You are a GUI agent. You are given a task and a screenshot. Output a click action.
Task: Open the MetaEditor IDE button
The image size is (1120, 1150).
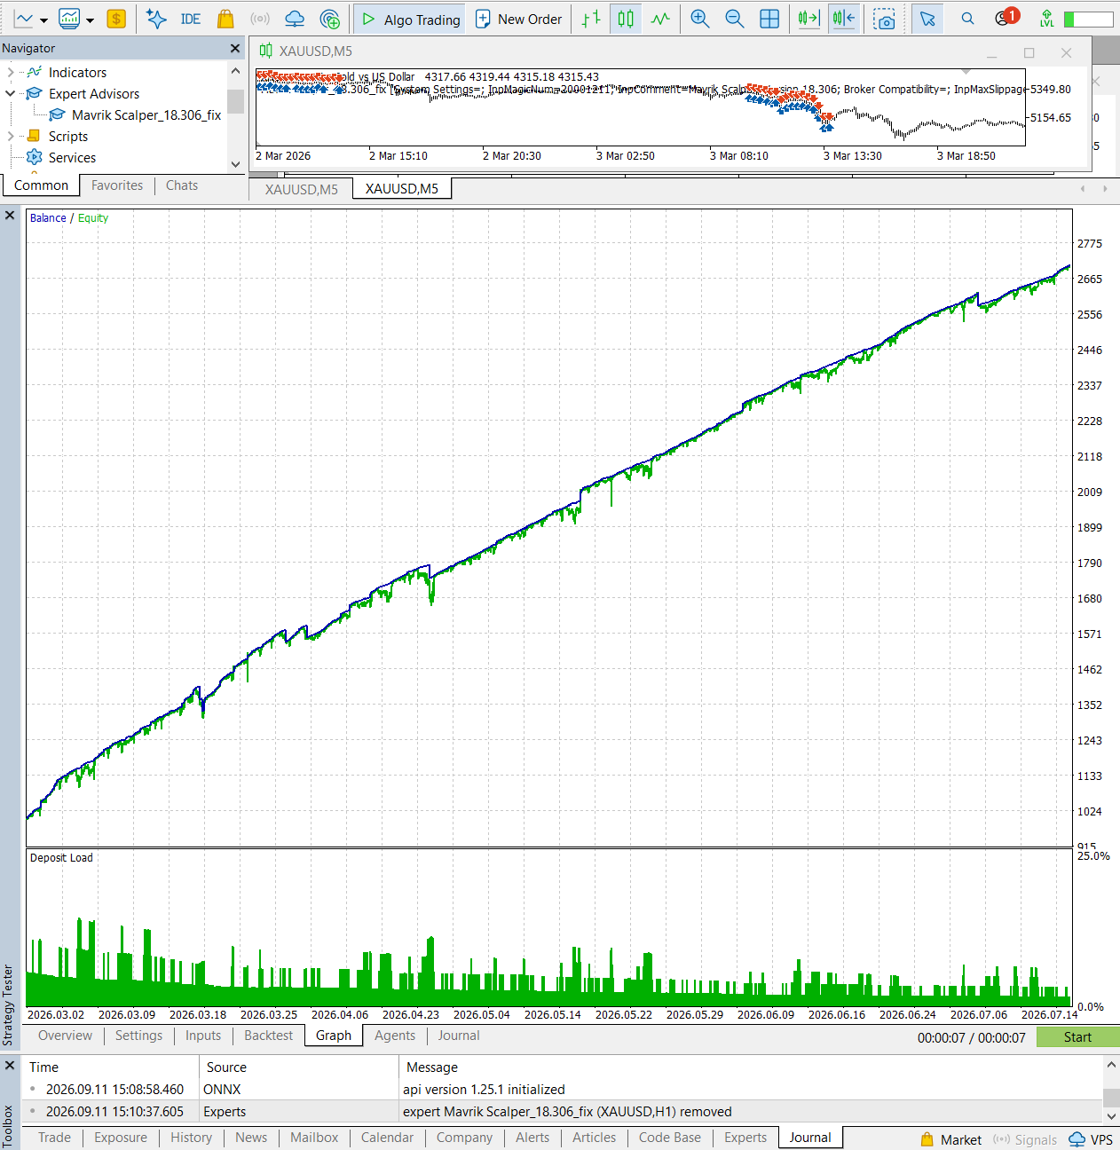coord(191,19)
